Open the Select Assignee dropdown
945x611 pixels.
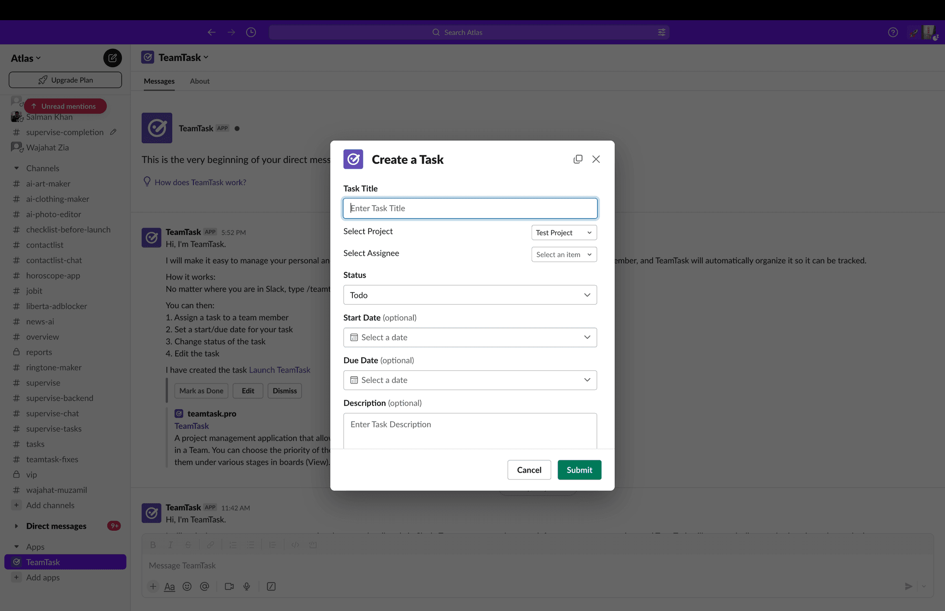pyautogui.click(x=564, y=255)
